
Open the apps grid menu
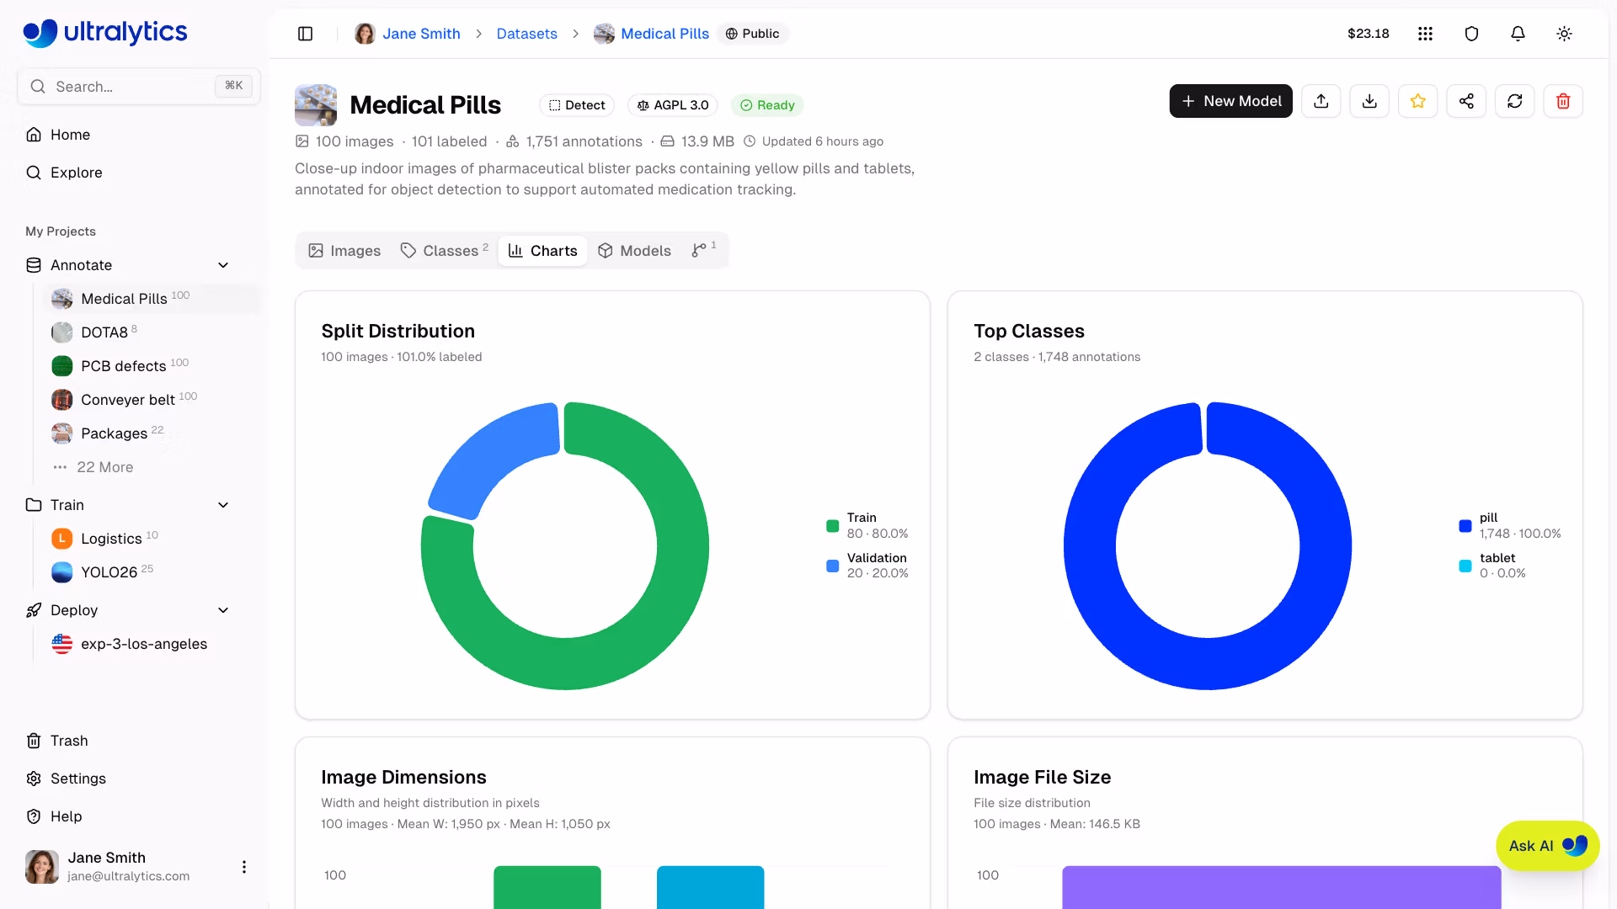1425,34
